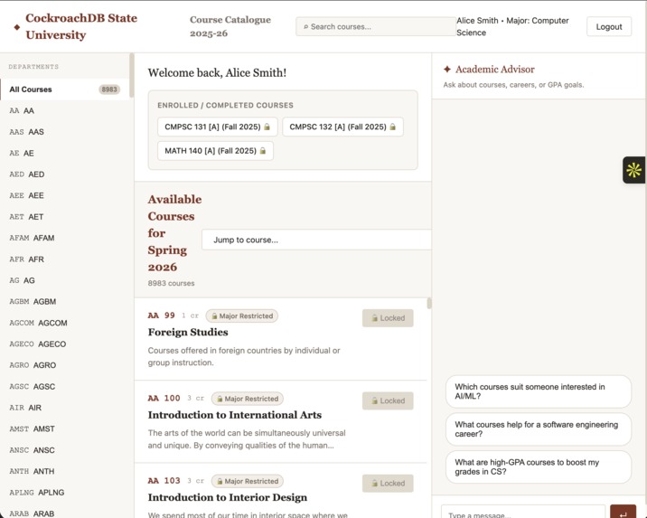Screen dimensions: 647x518
Task: Click the CMPSC 132 [A] (Fall 2025) chip
Action: click(342, 127)
